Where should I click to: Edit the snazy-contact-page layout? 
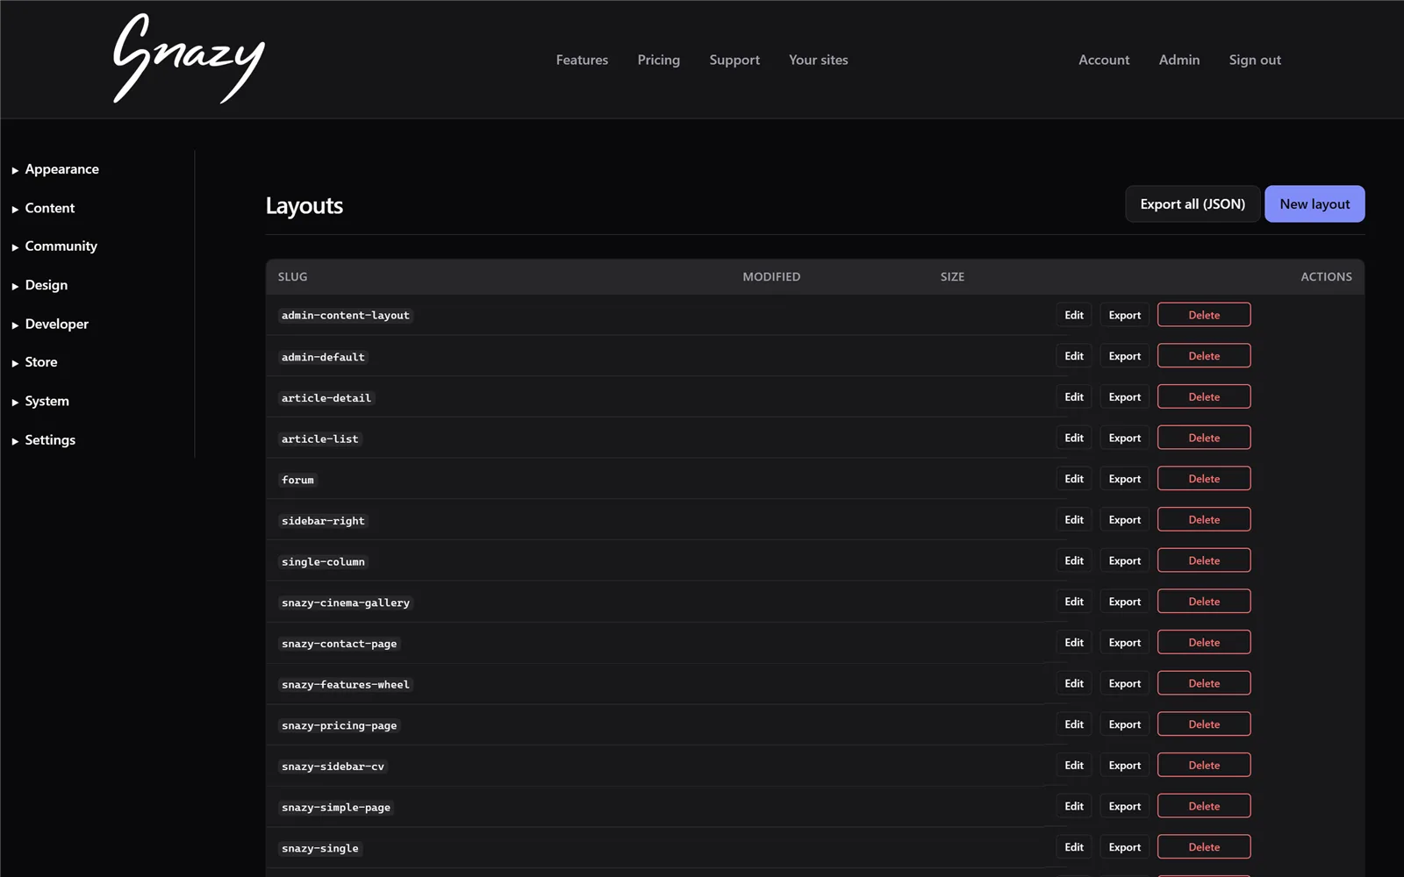coord(1074,642)
